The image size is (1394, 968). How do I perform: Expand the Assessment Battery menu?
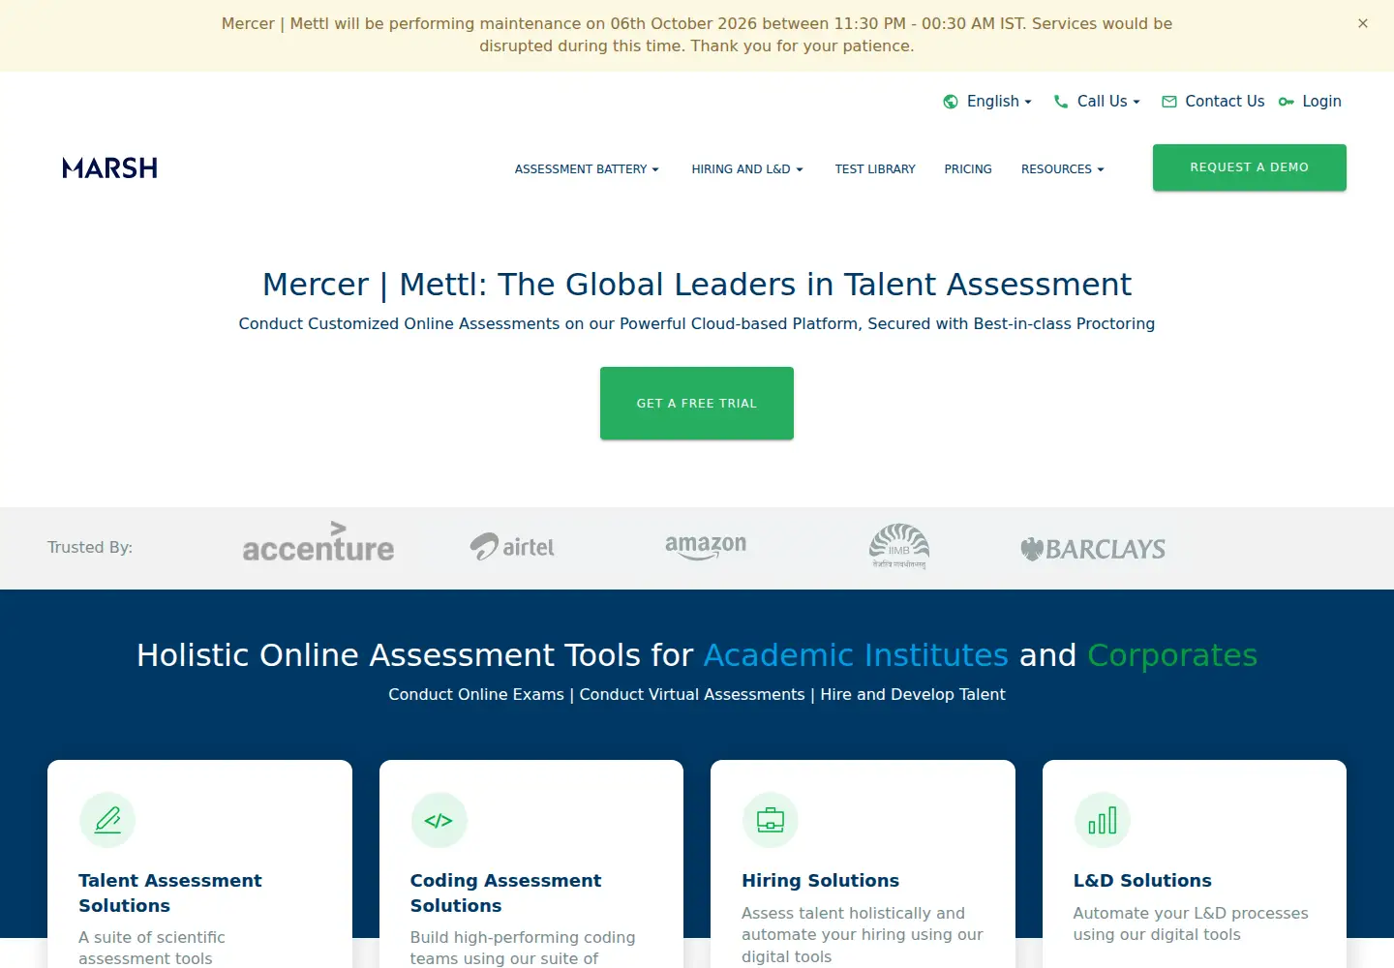click(x=587, y=169)
